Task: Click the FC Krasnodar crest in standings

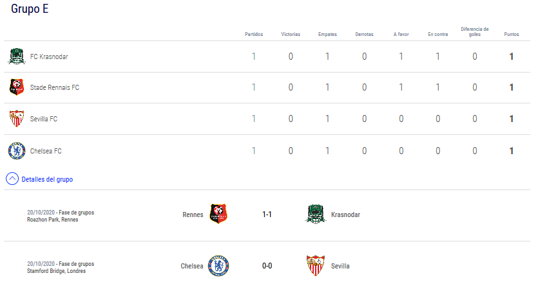Action: pyautogui.click(x=15, y=57)
